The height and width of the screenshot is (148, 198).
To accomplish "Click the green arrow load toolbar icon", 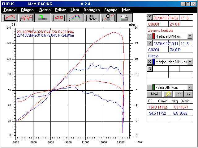I will (42, 17).
